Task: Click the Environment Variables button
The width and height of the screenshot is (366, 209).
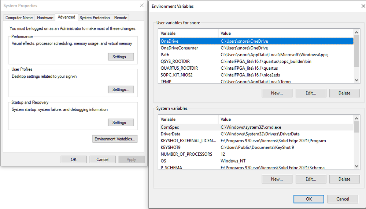Action: point(115,139)
